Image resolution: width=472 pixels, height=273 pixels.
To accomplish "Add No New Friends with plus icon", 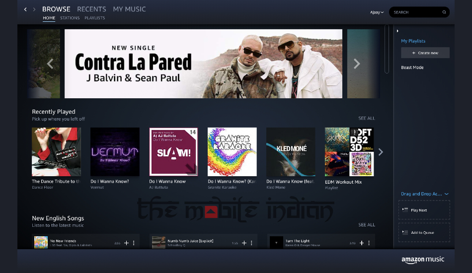I will point(126,243).
